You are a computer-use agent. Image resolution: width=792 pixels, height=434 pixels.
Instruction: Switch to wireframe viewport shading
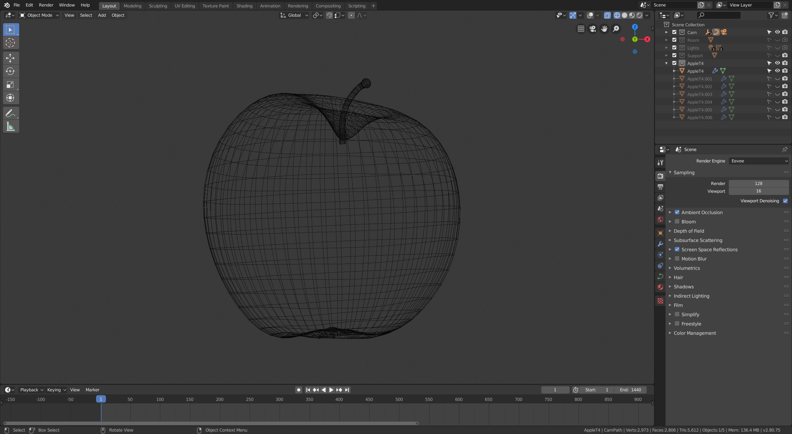(x=617, y=15)
